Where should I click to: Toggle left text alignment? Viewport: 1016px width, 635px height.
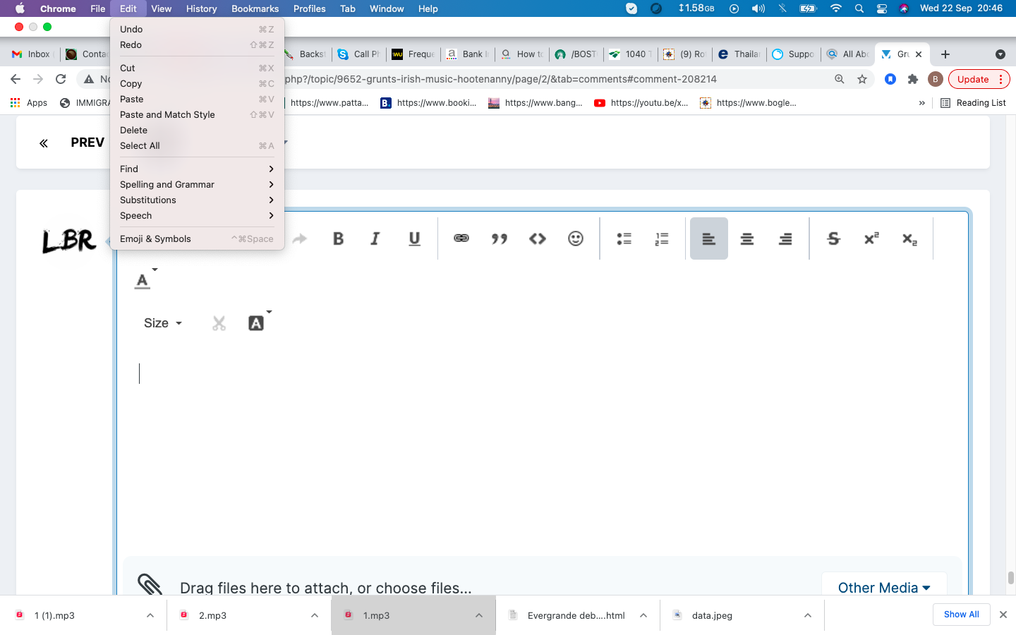tap(708, 238)
